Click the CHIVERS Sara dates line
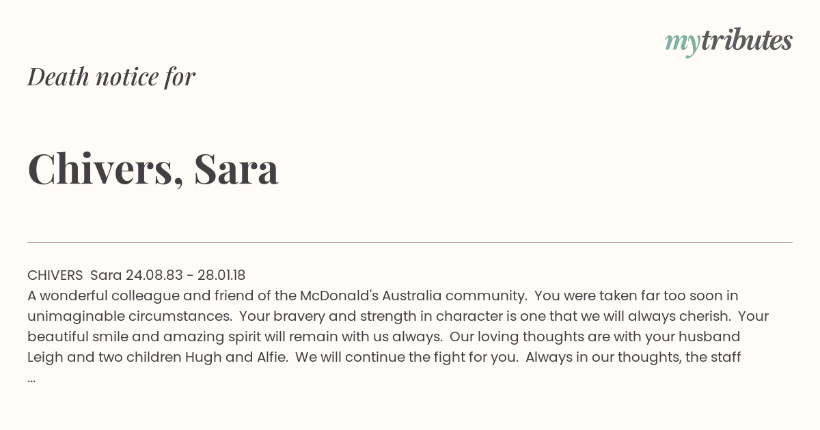 [137, 275]
